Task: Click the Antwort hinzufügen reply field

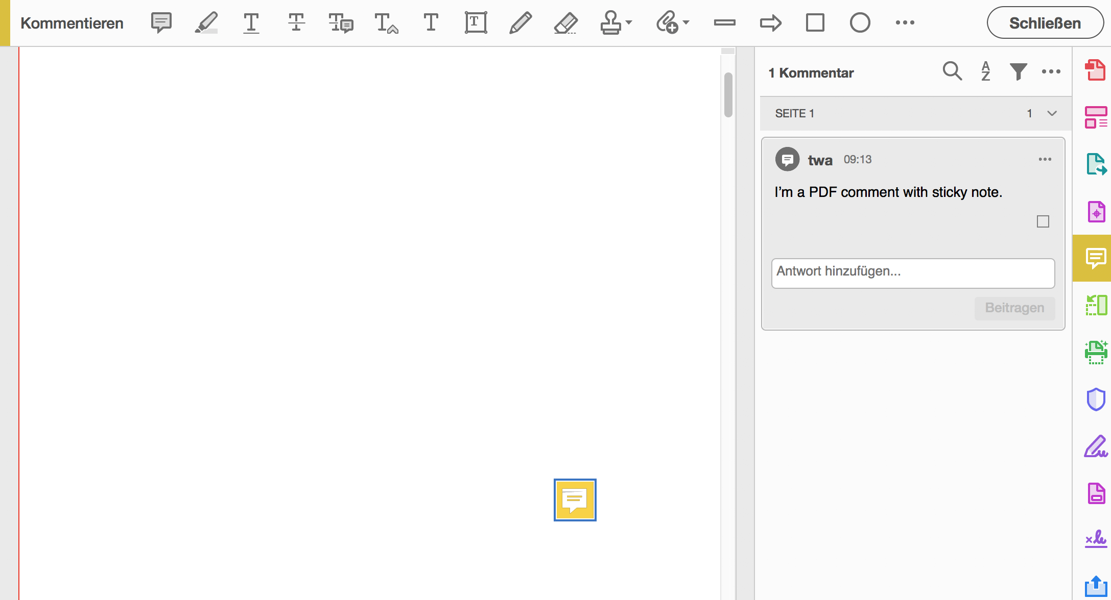Action: click(x=913, y=273)
